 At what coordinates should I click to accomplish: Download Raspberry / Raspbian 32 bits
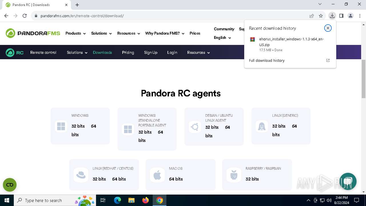point(252,179)
